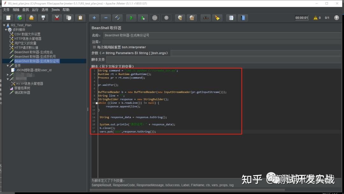Image resolution: width=344 pixels, height=194 pixels.
Task: Create a new test plan via New icon
Action: 8,18
